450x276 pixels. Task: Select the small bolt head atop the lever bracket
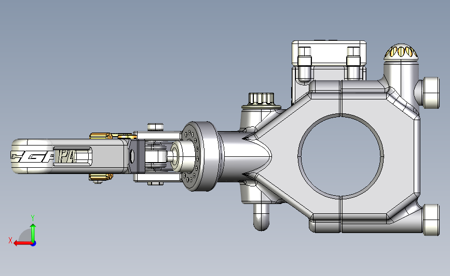coord(156,127)
